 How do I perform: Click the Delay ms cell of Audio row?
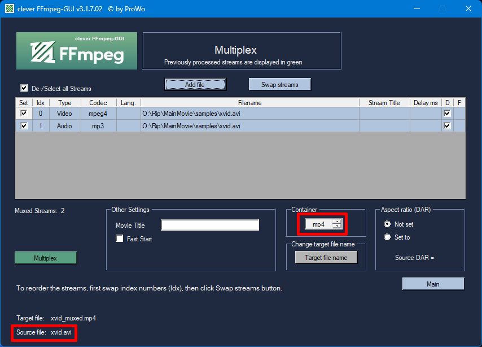426,125
